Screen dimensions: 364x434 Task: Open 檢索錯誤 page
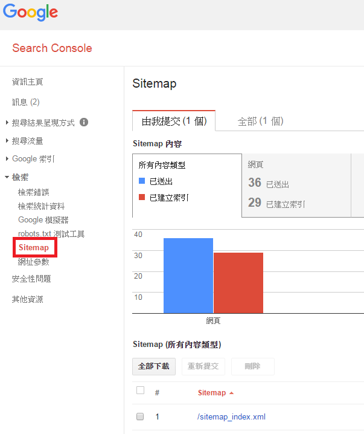click(x=33, y=192)
